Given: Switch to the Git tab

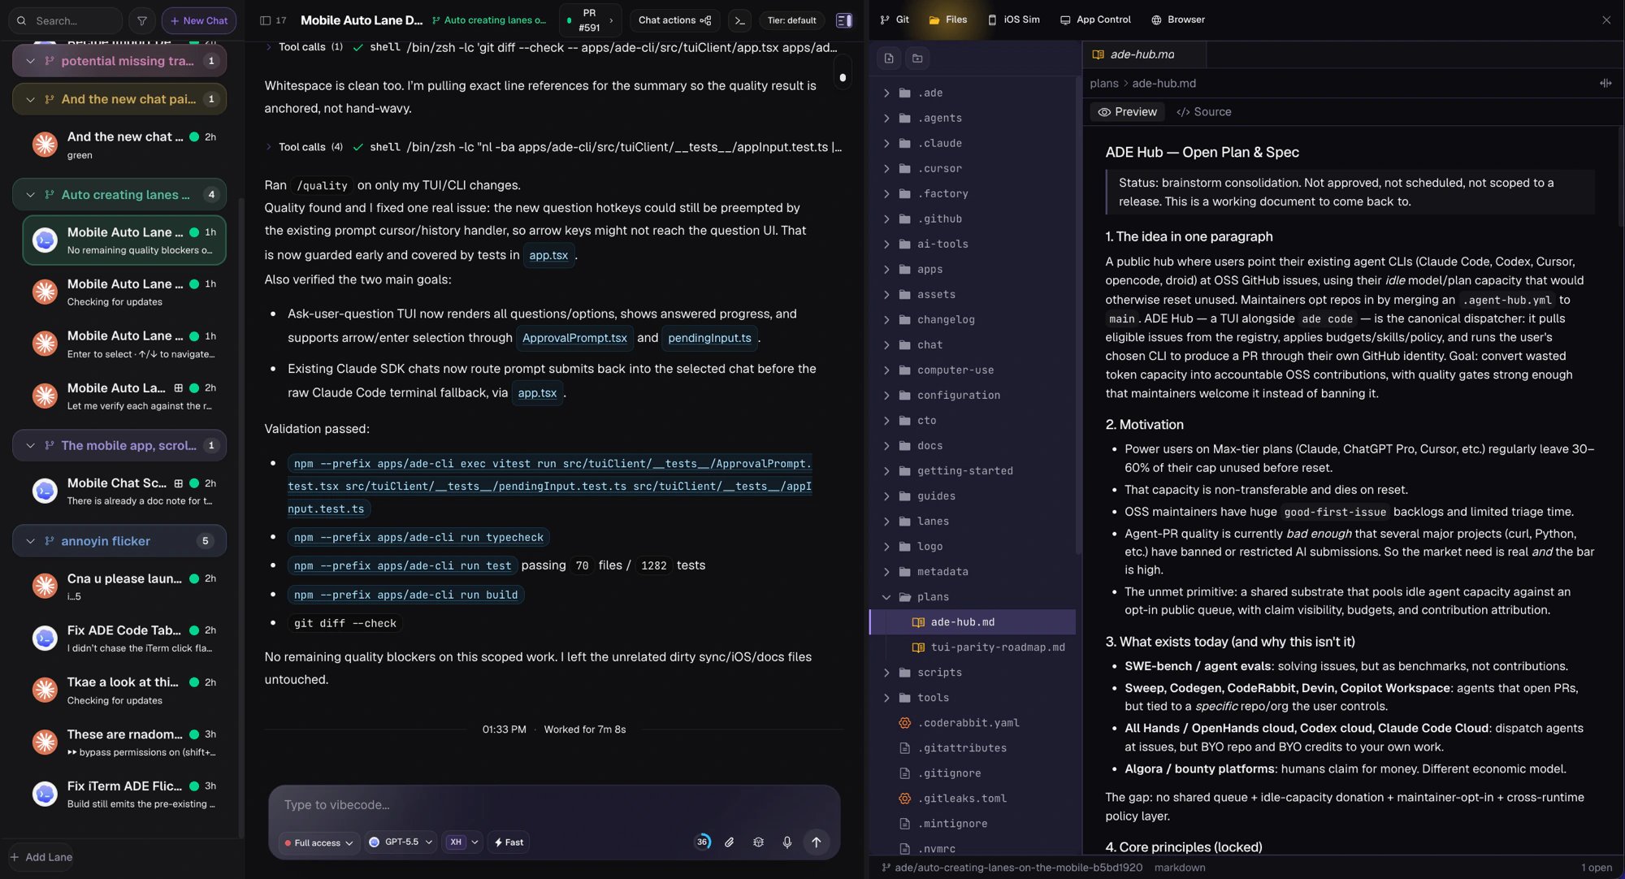Looking at the screenshot, I should [x=895, y=19].
